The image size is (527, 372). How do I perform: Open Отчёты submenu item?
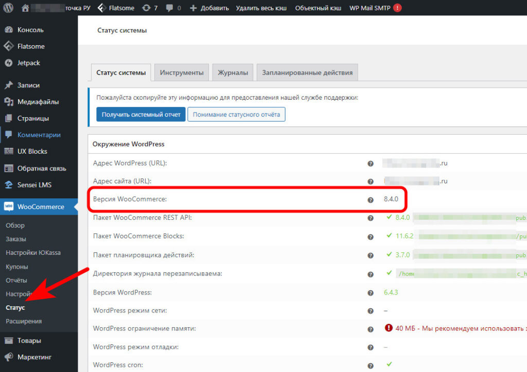click(16, 281)
